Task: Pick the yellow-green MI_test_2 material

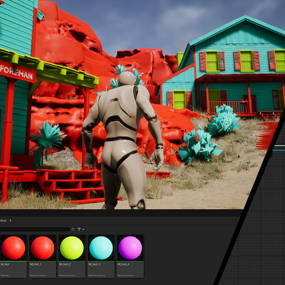Action: point(72,248)
